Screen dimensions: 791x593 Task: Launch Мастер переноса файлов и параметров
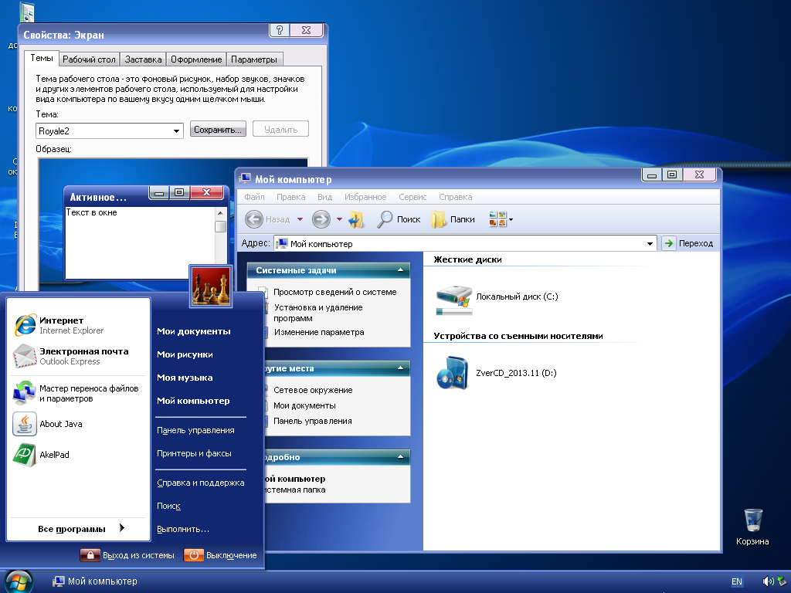pyautogui.click(x=80, y=393)
